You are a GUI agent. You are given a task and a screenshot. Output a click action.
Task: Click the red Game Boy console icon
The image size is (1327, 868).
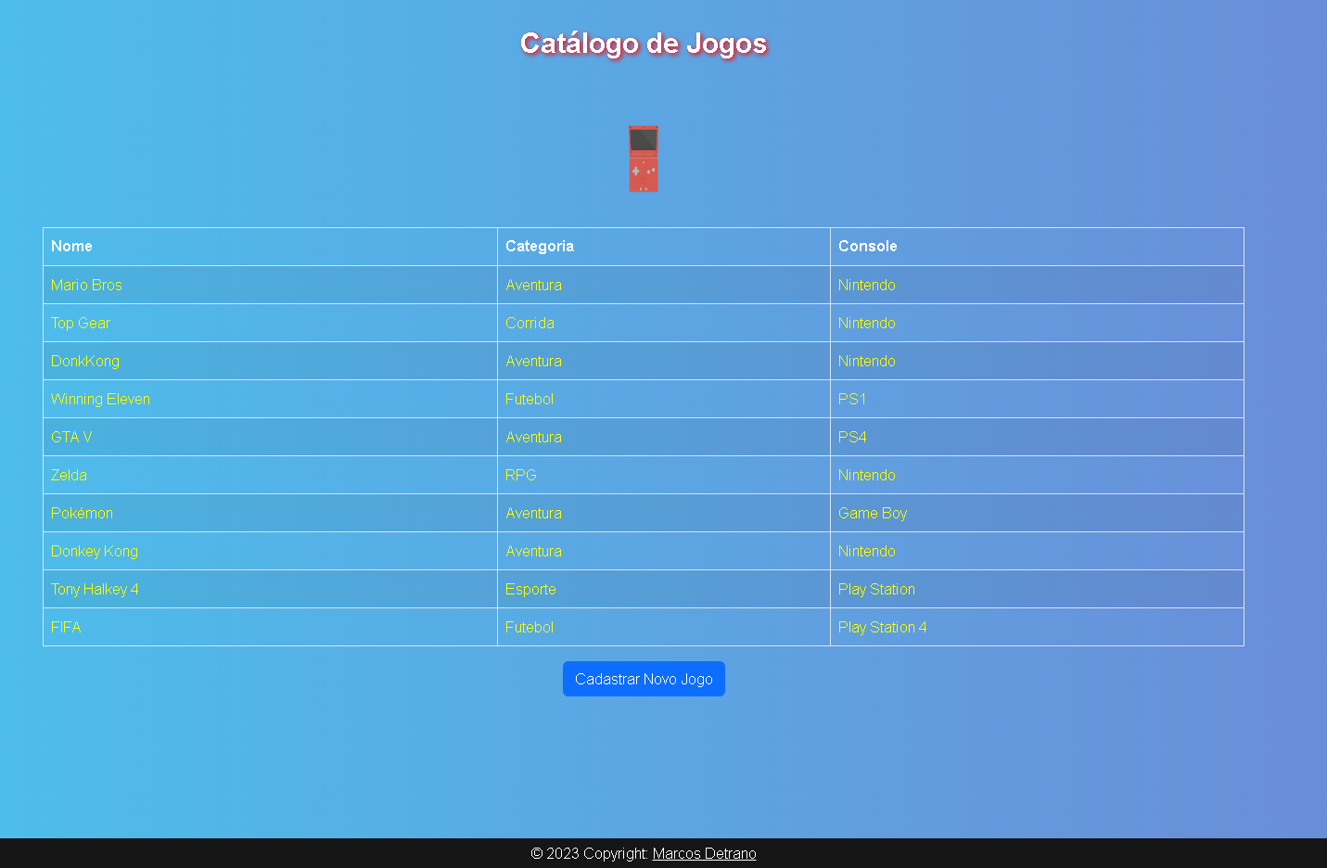pos(644,160)
